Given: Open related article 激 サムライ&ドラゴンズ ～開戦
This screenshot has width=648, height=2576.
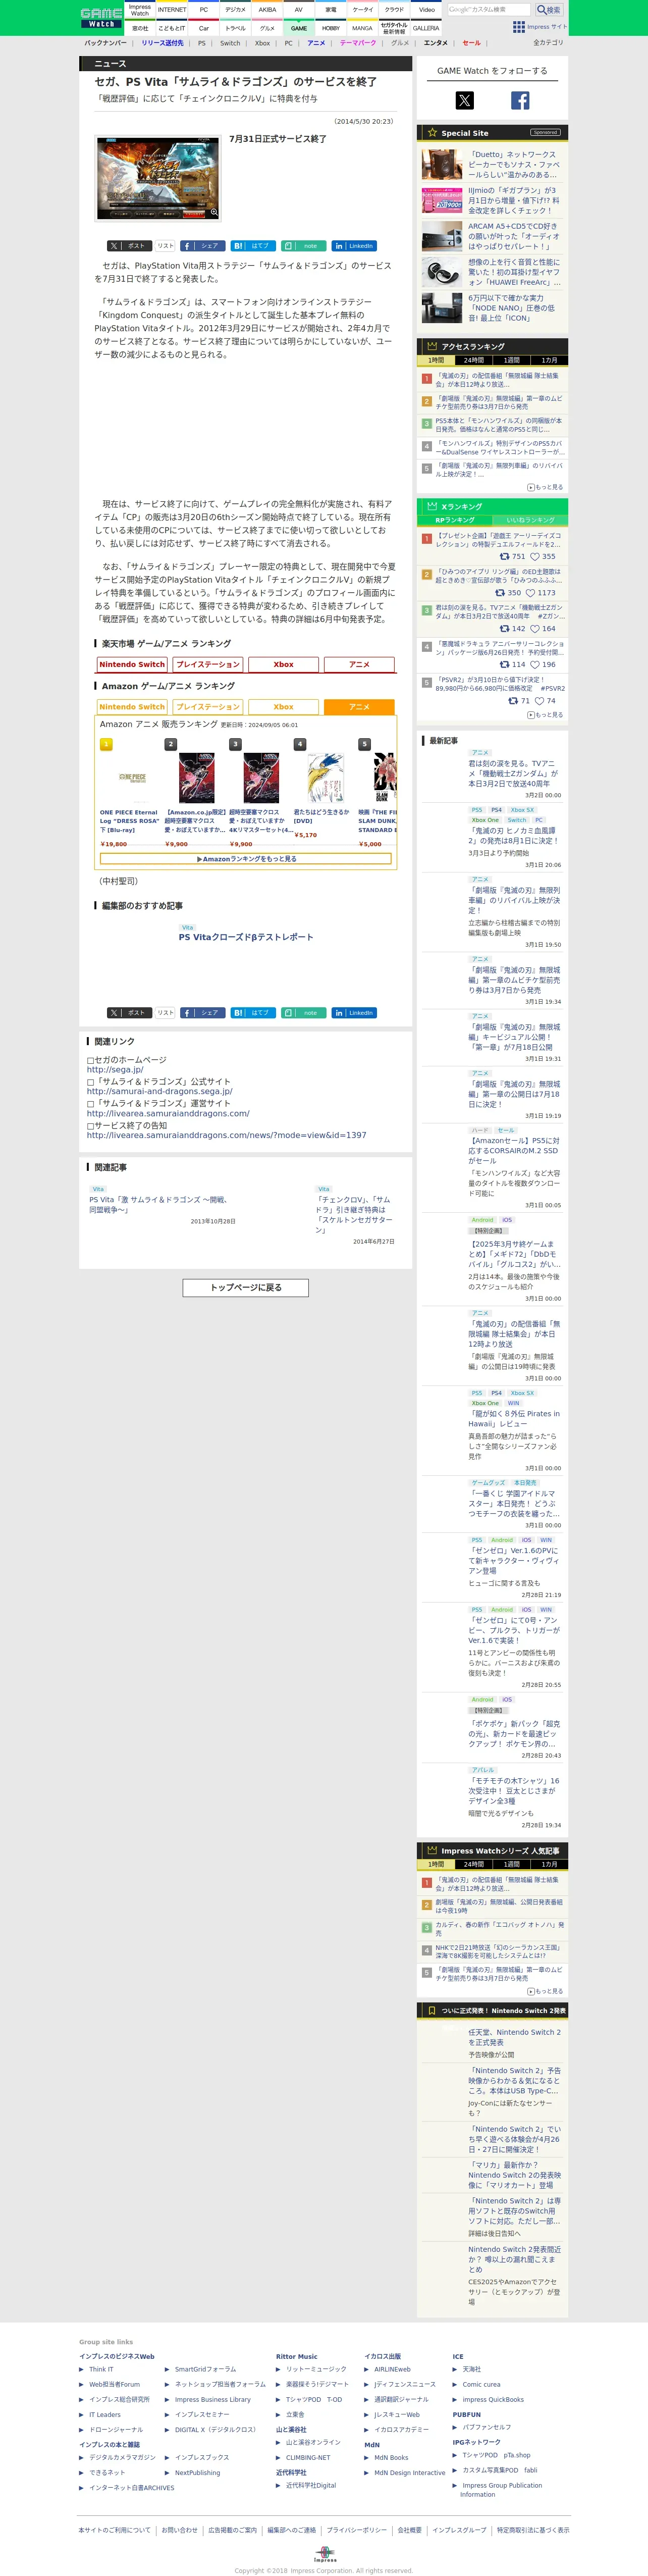Looking at the screenshot, I should click(158, 1204).
